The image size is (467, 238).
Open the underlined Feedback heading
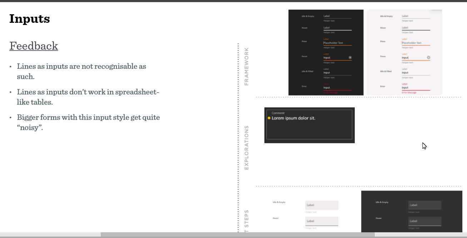click(x=34, y=46)
